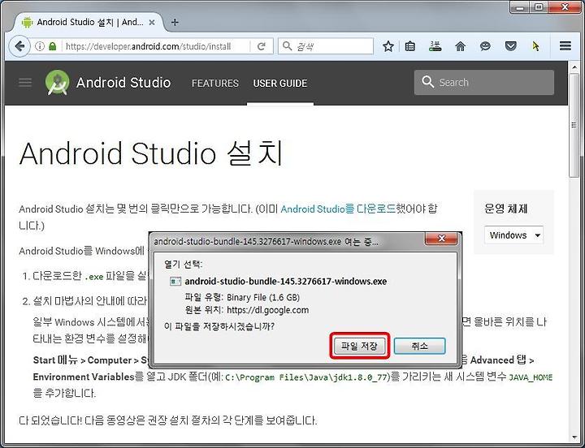Go back with the browser back arrow
The width and height of the screenshot is (585, 448).
tap(19, 46)
